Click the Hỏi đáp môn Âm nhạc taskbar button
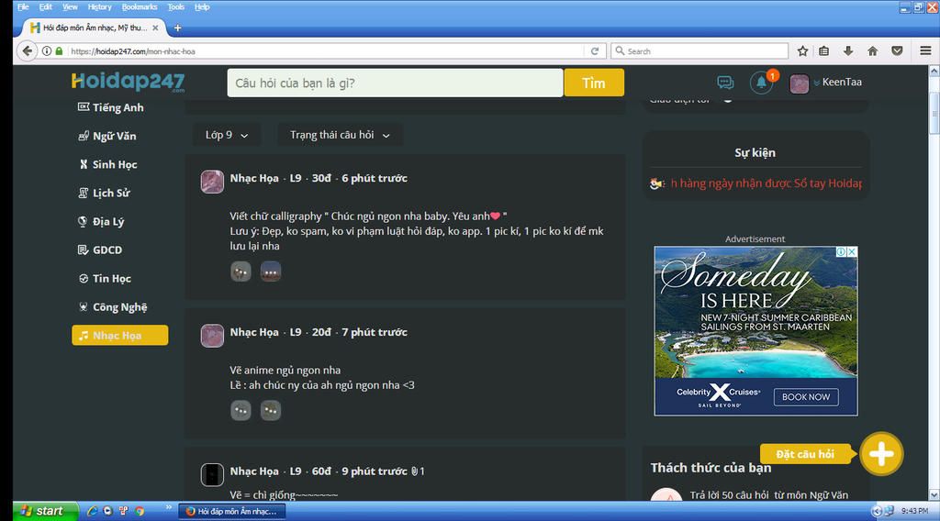The width and height of the screenshot is (940, 521). coord(232,512)
